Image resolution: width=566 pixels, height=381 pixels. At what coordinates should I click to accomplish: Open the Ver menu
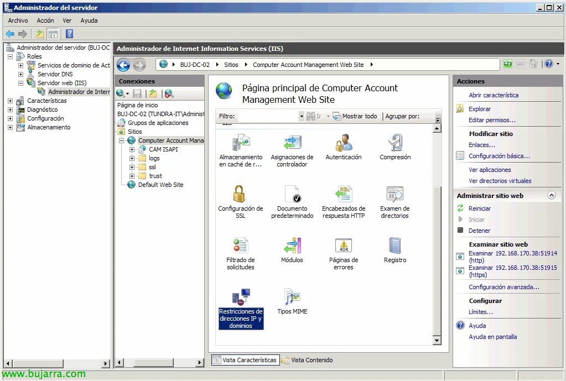(x=67, y=20)
